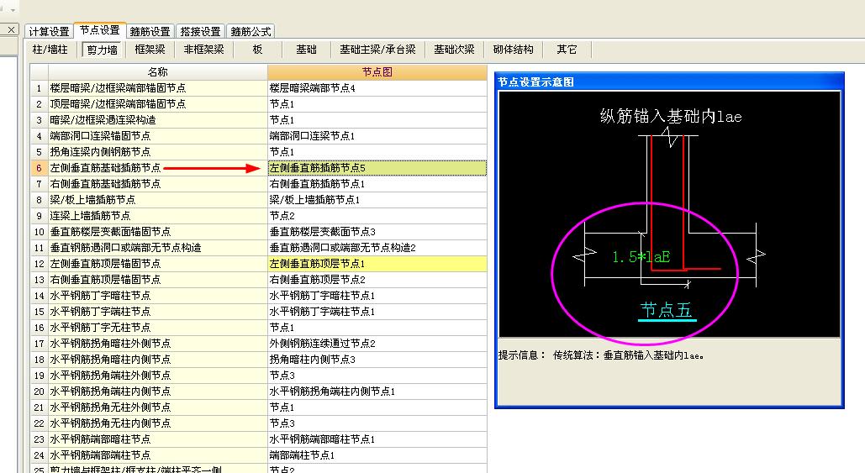The width and height of the screenshot is (865, 473).
Task: Click the 水平钢筋丁字端柱节点1 cell
Action: [377, 312]
